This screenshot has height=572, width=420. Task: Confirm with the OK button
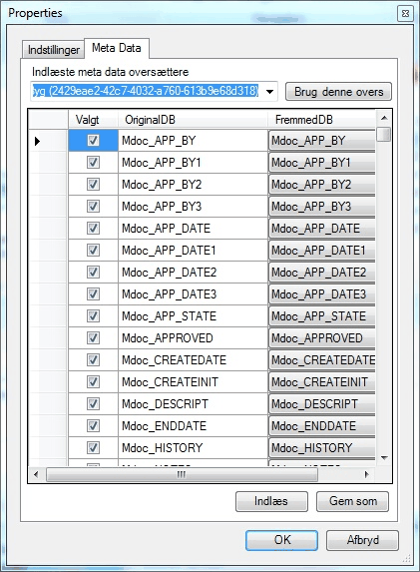coord(281,540)
